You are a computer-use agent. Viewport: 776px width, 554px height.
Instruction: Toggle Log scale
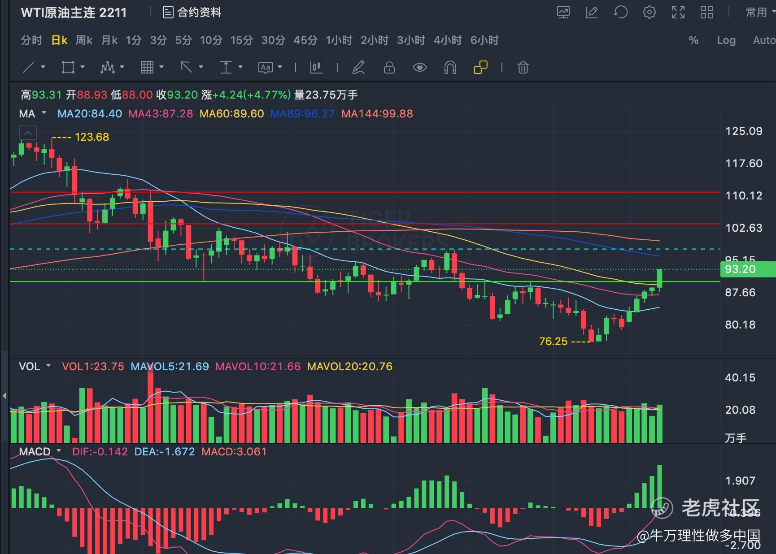tap(726, 40)
